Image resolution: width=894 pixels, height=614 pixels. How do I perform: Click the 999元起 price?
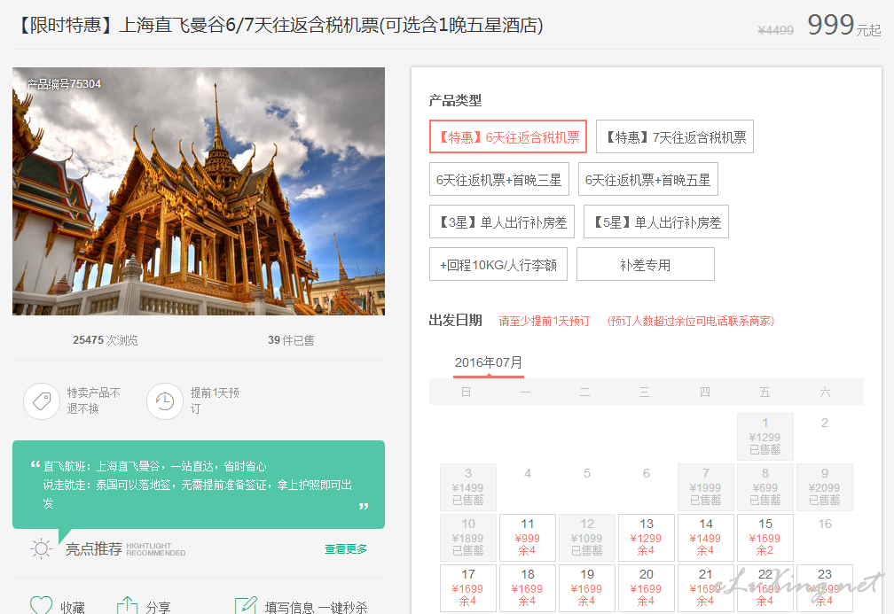(844, 25)
